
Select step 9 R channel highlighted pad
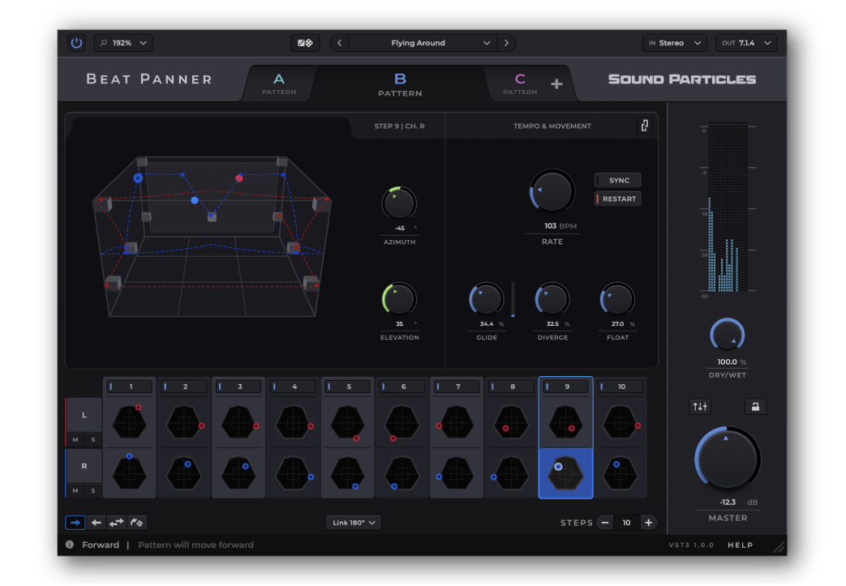pyautogui.click(x=565, y=473)
